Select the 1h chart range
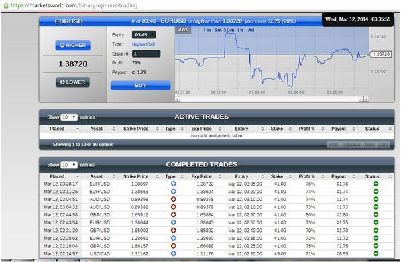Screen dimensions: 401x262 240,30
